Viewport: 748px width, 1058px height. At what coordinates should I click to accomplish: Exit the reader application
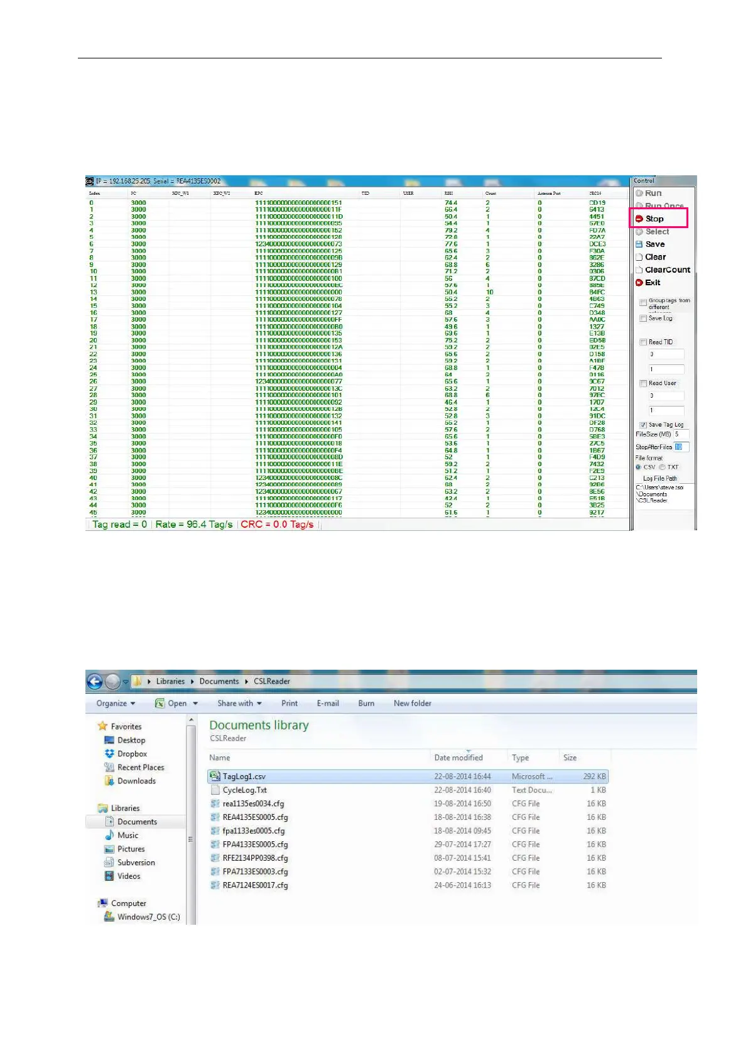point(648,283)
